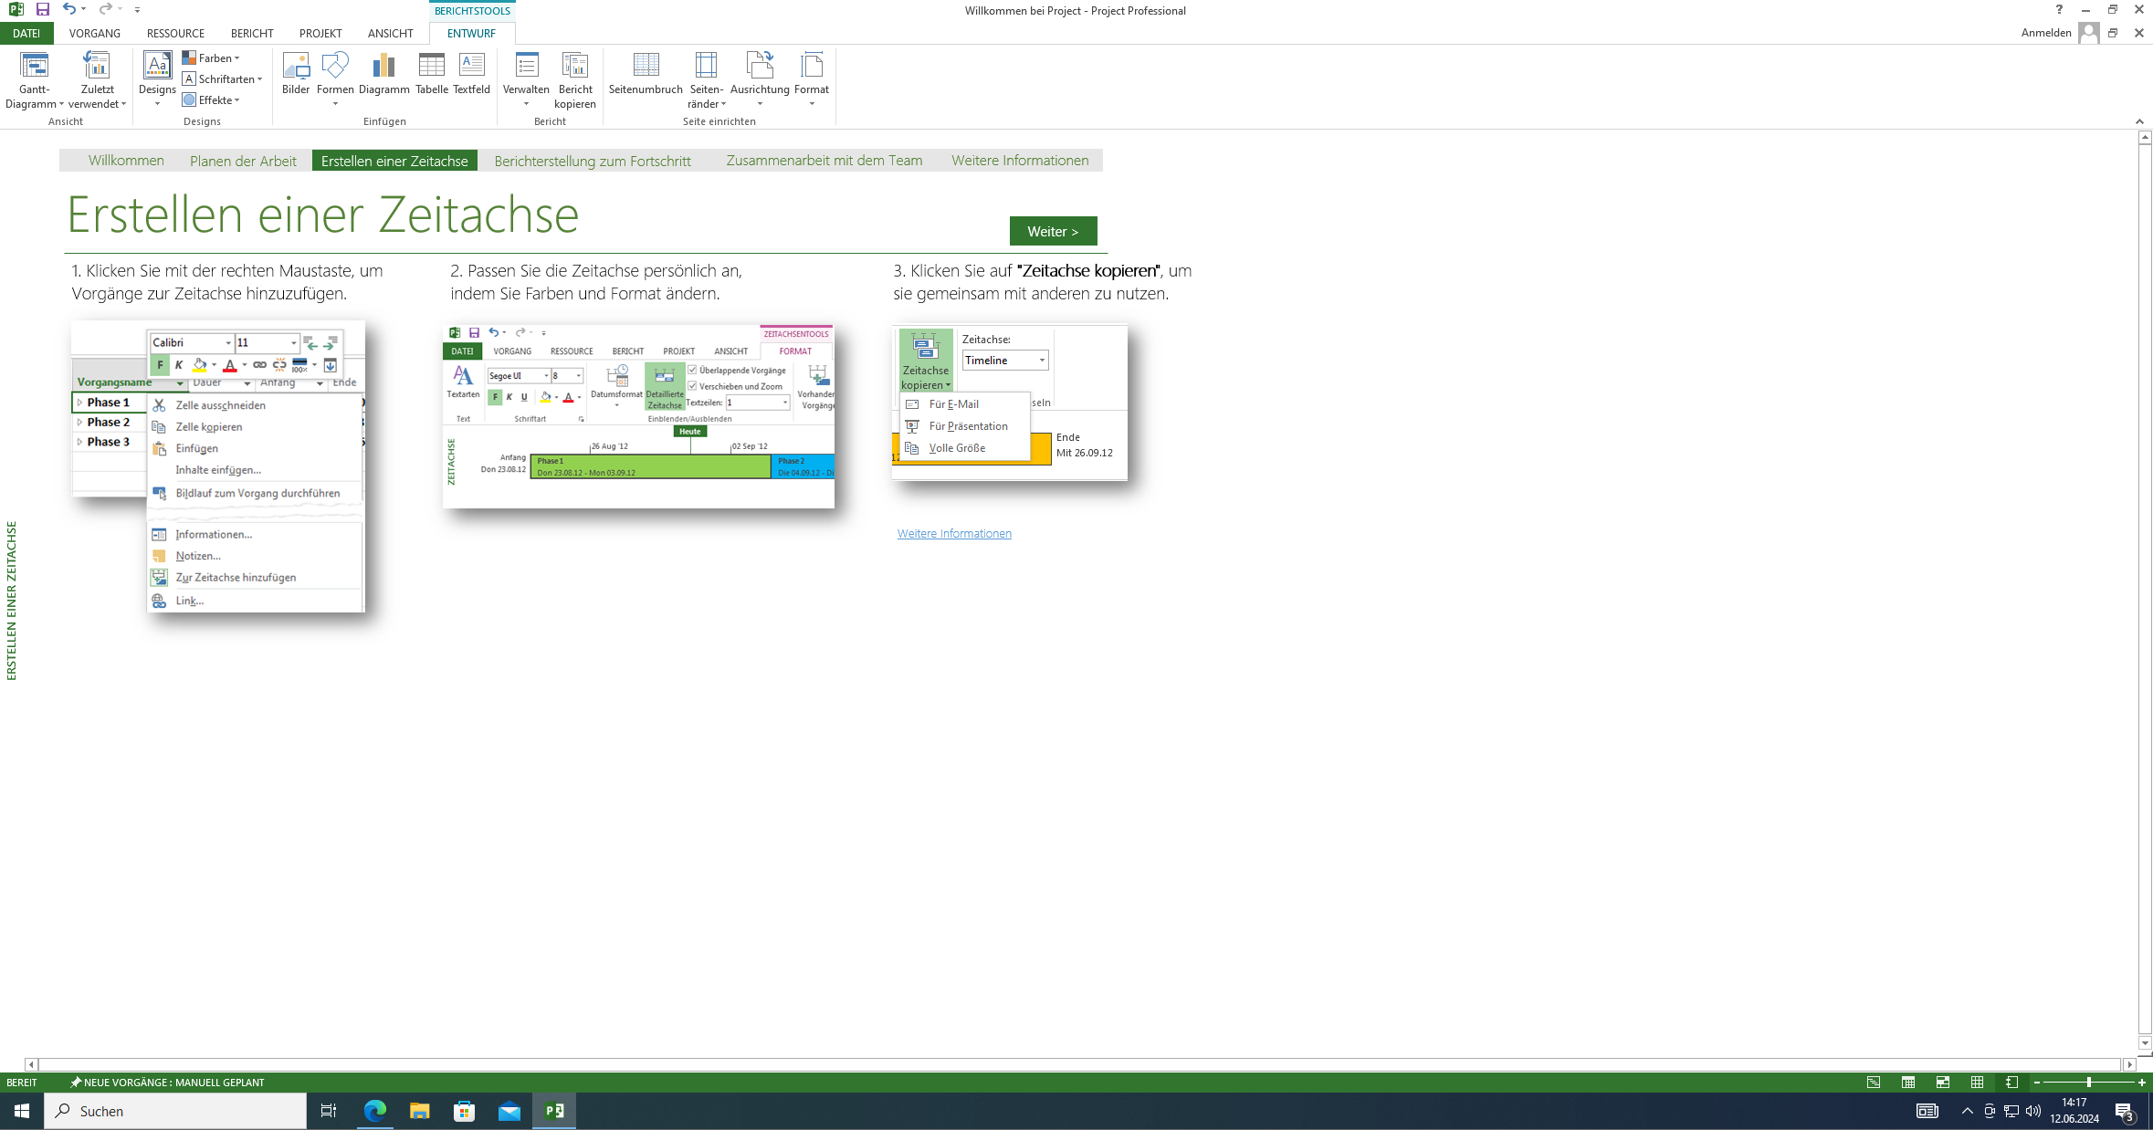Switch to task usage view in status bar
This screenshot has width=2153, height=1130.
pos(1908,1082)
